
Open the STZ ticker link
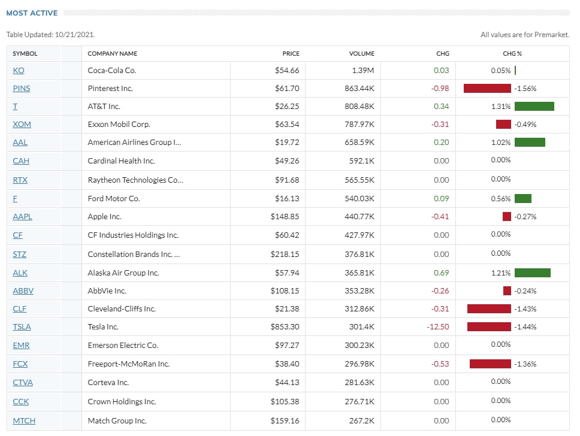click(x=19, y=255)
